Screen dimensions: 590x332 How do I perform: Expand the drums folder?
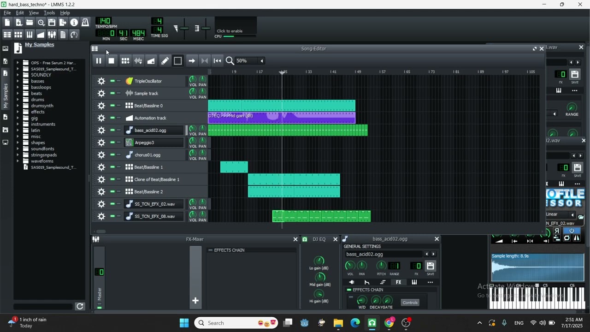click(x=18, y=100)
